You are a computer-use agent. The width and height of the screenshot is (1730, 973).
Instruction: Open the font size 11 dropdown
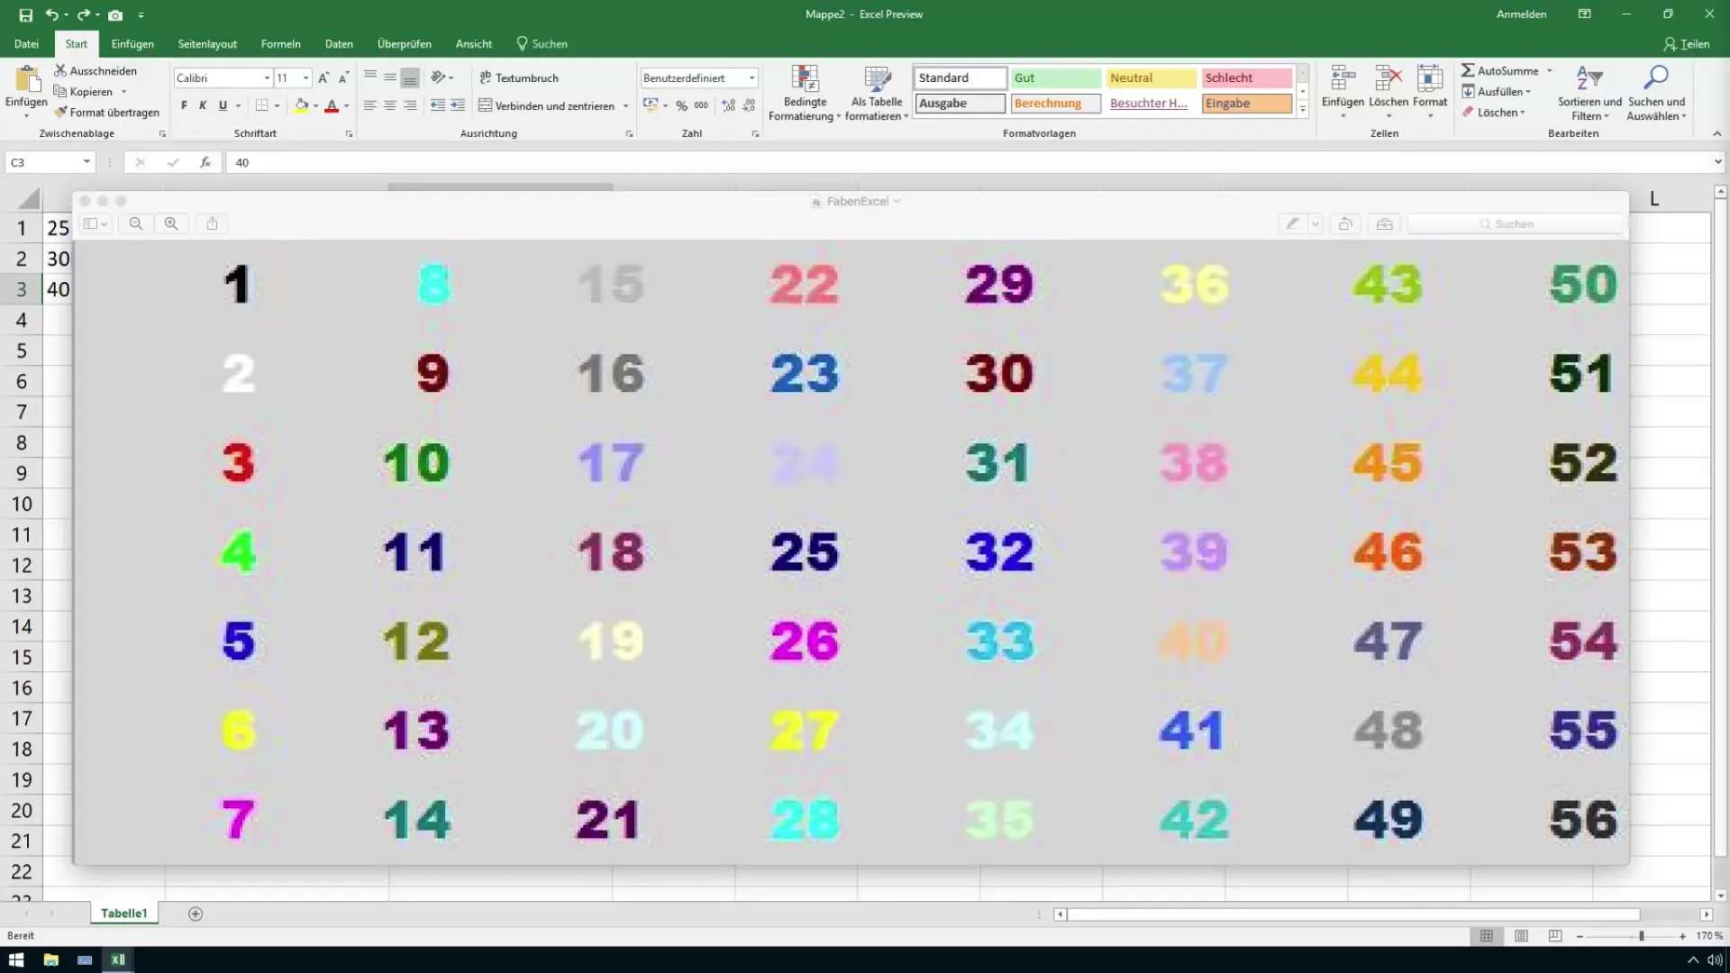305,78
